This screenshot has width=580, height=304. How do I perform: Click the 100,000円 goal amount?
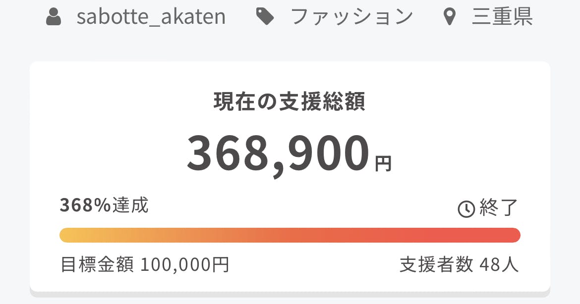click(x=184, y=265)
